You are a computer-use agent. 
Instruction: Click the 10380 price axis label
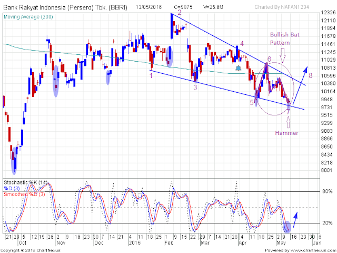click(329, 84)
